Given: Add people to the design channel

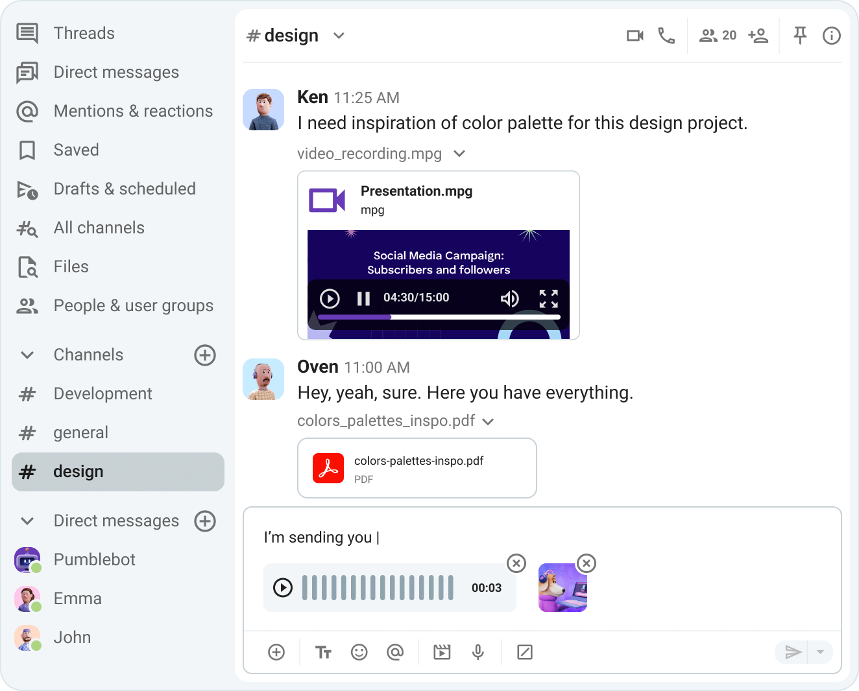Looking at the screenshot, I should click(x=758, y=36).
